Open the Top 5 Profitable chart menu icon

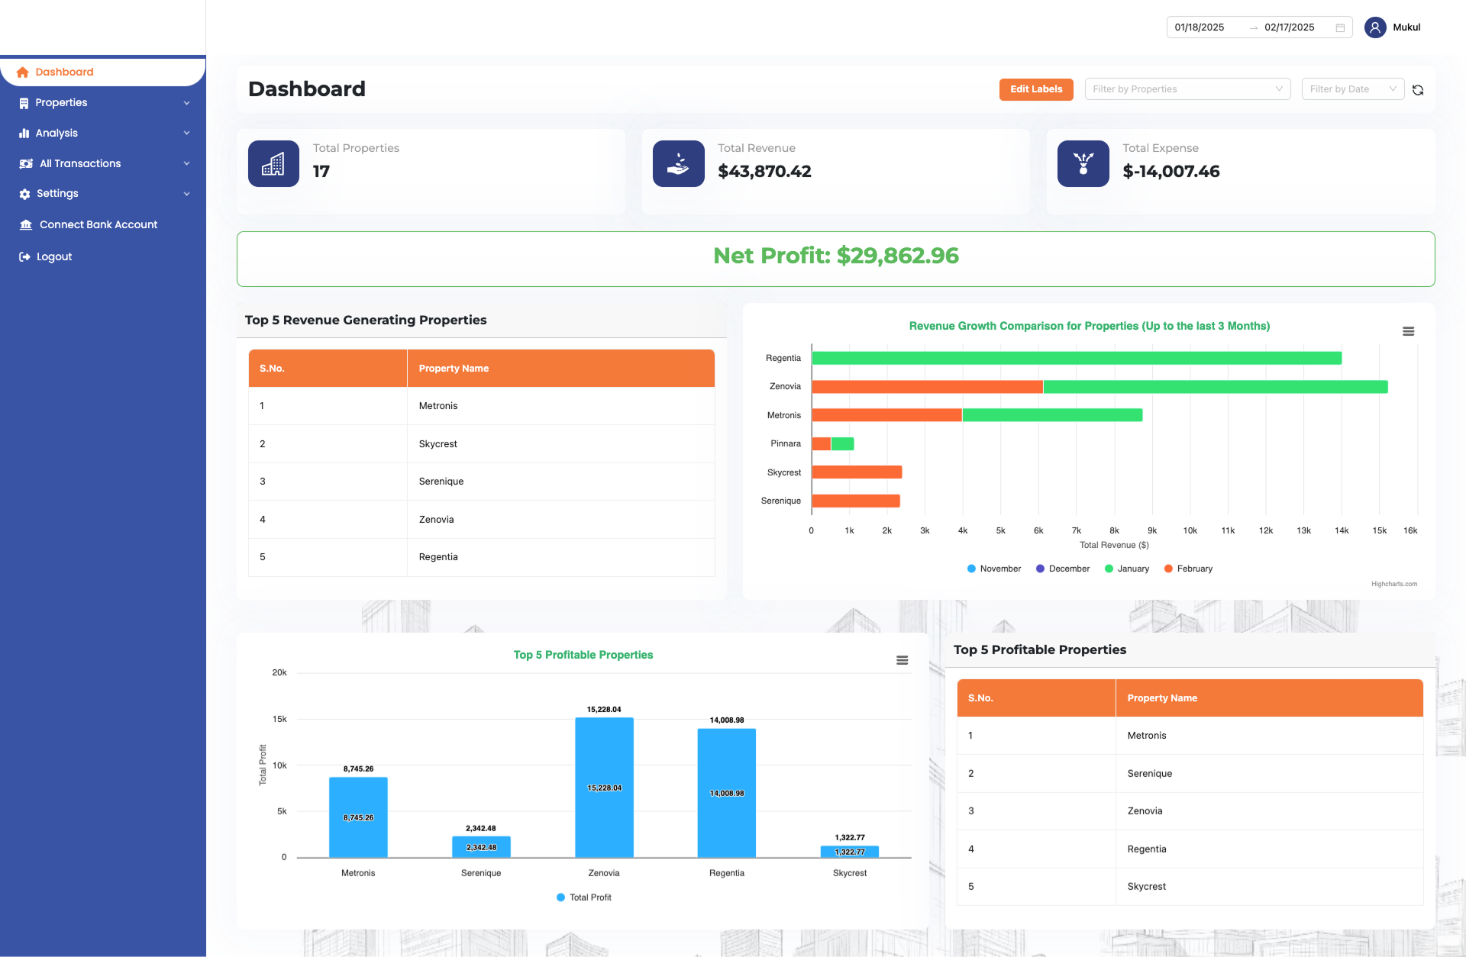[902, 660]
